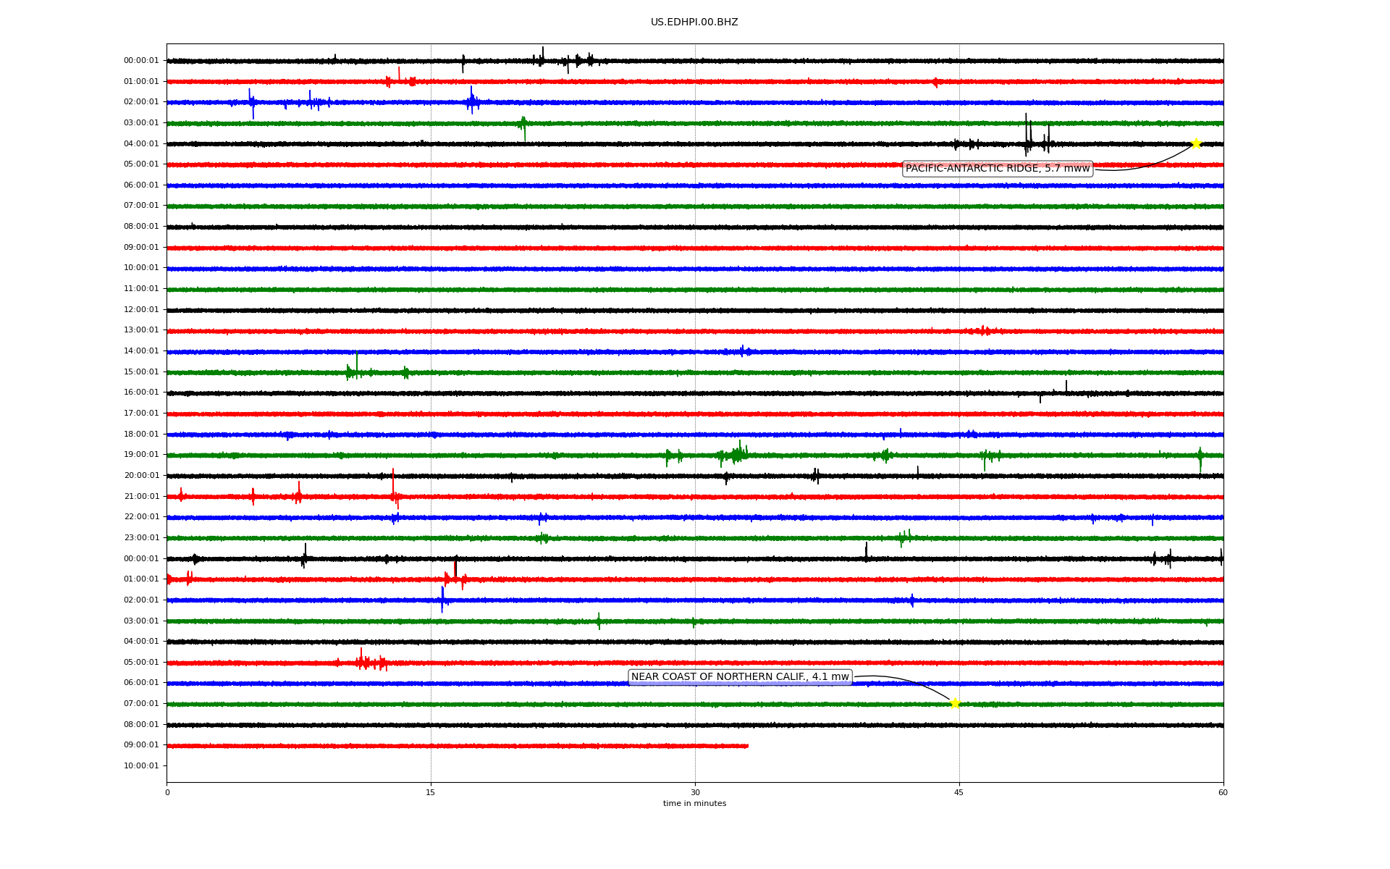
Task: Click the yellow star marking the Northern California event
Action: click(x=955, y=703)
